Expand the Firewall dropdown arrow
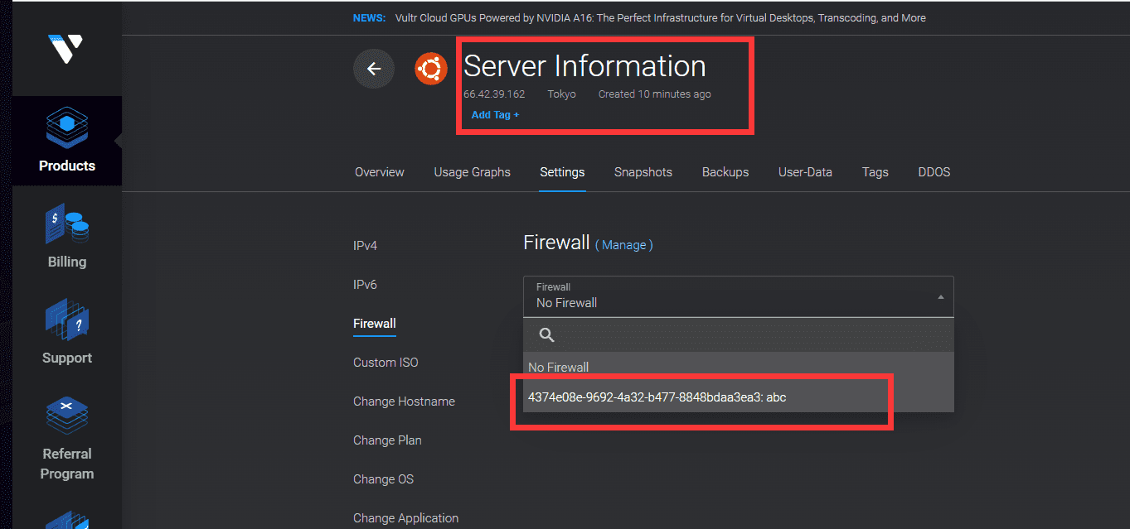 (x=940, y=296)
